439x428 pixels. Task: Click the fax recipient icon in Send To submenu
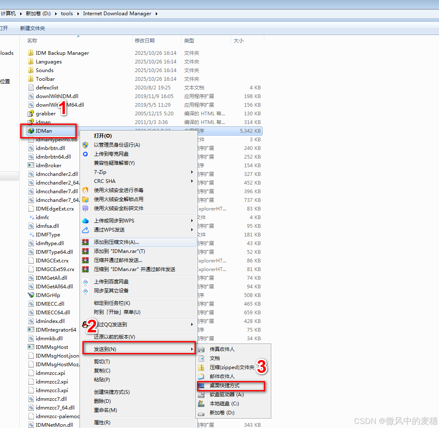tap(201, 349)
